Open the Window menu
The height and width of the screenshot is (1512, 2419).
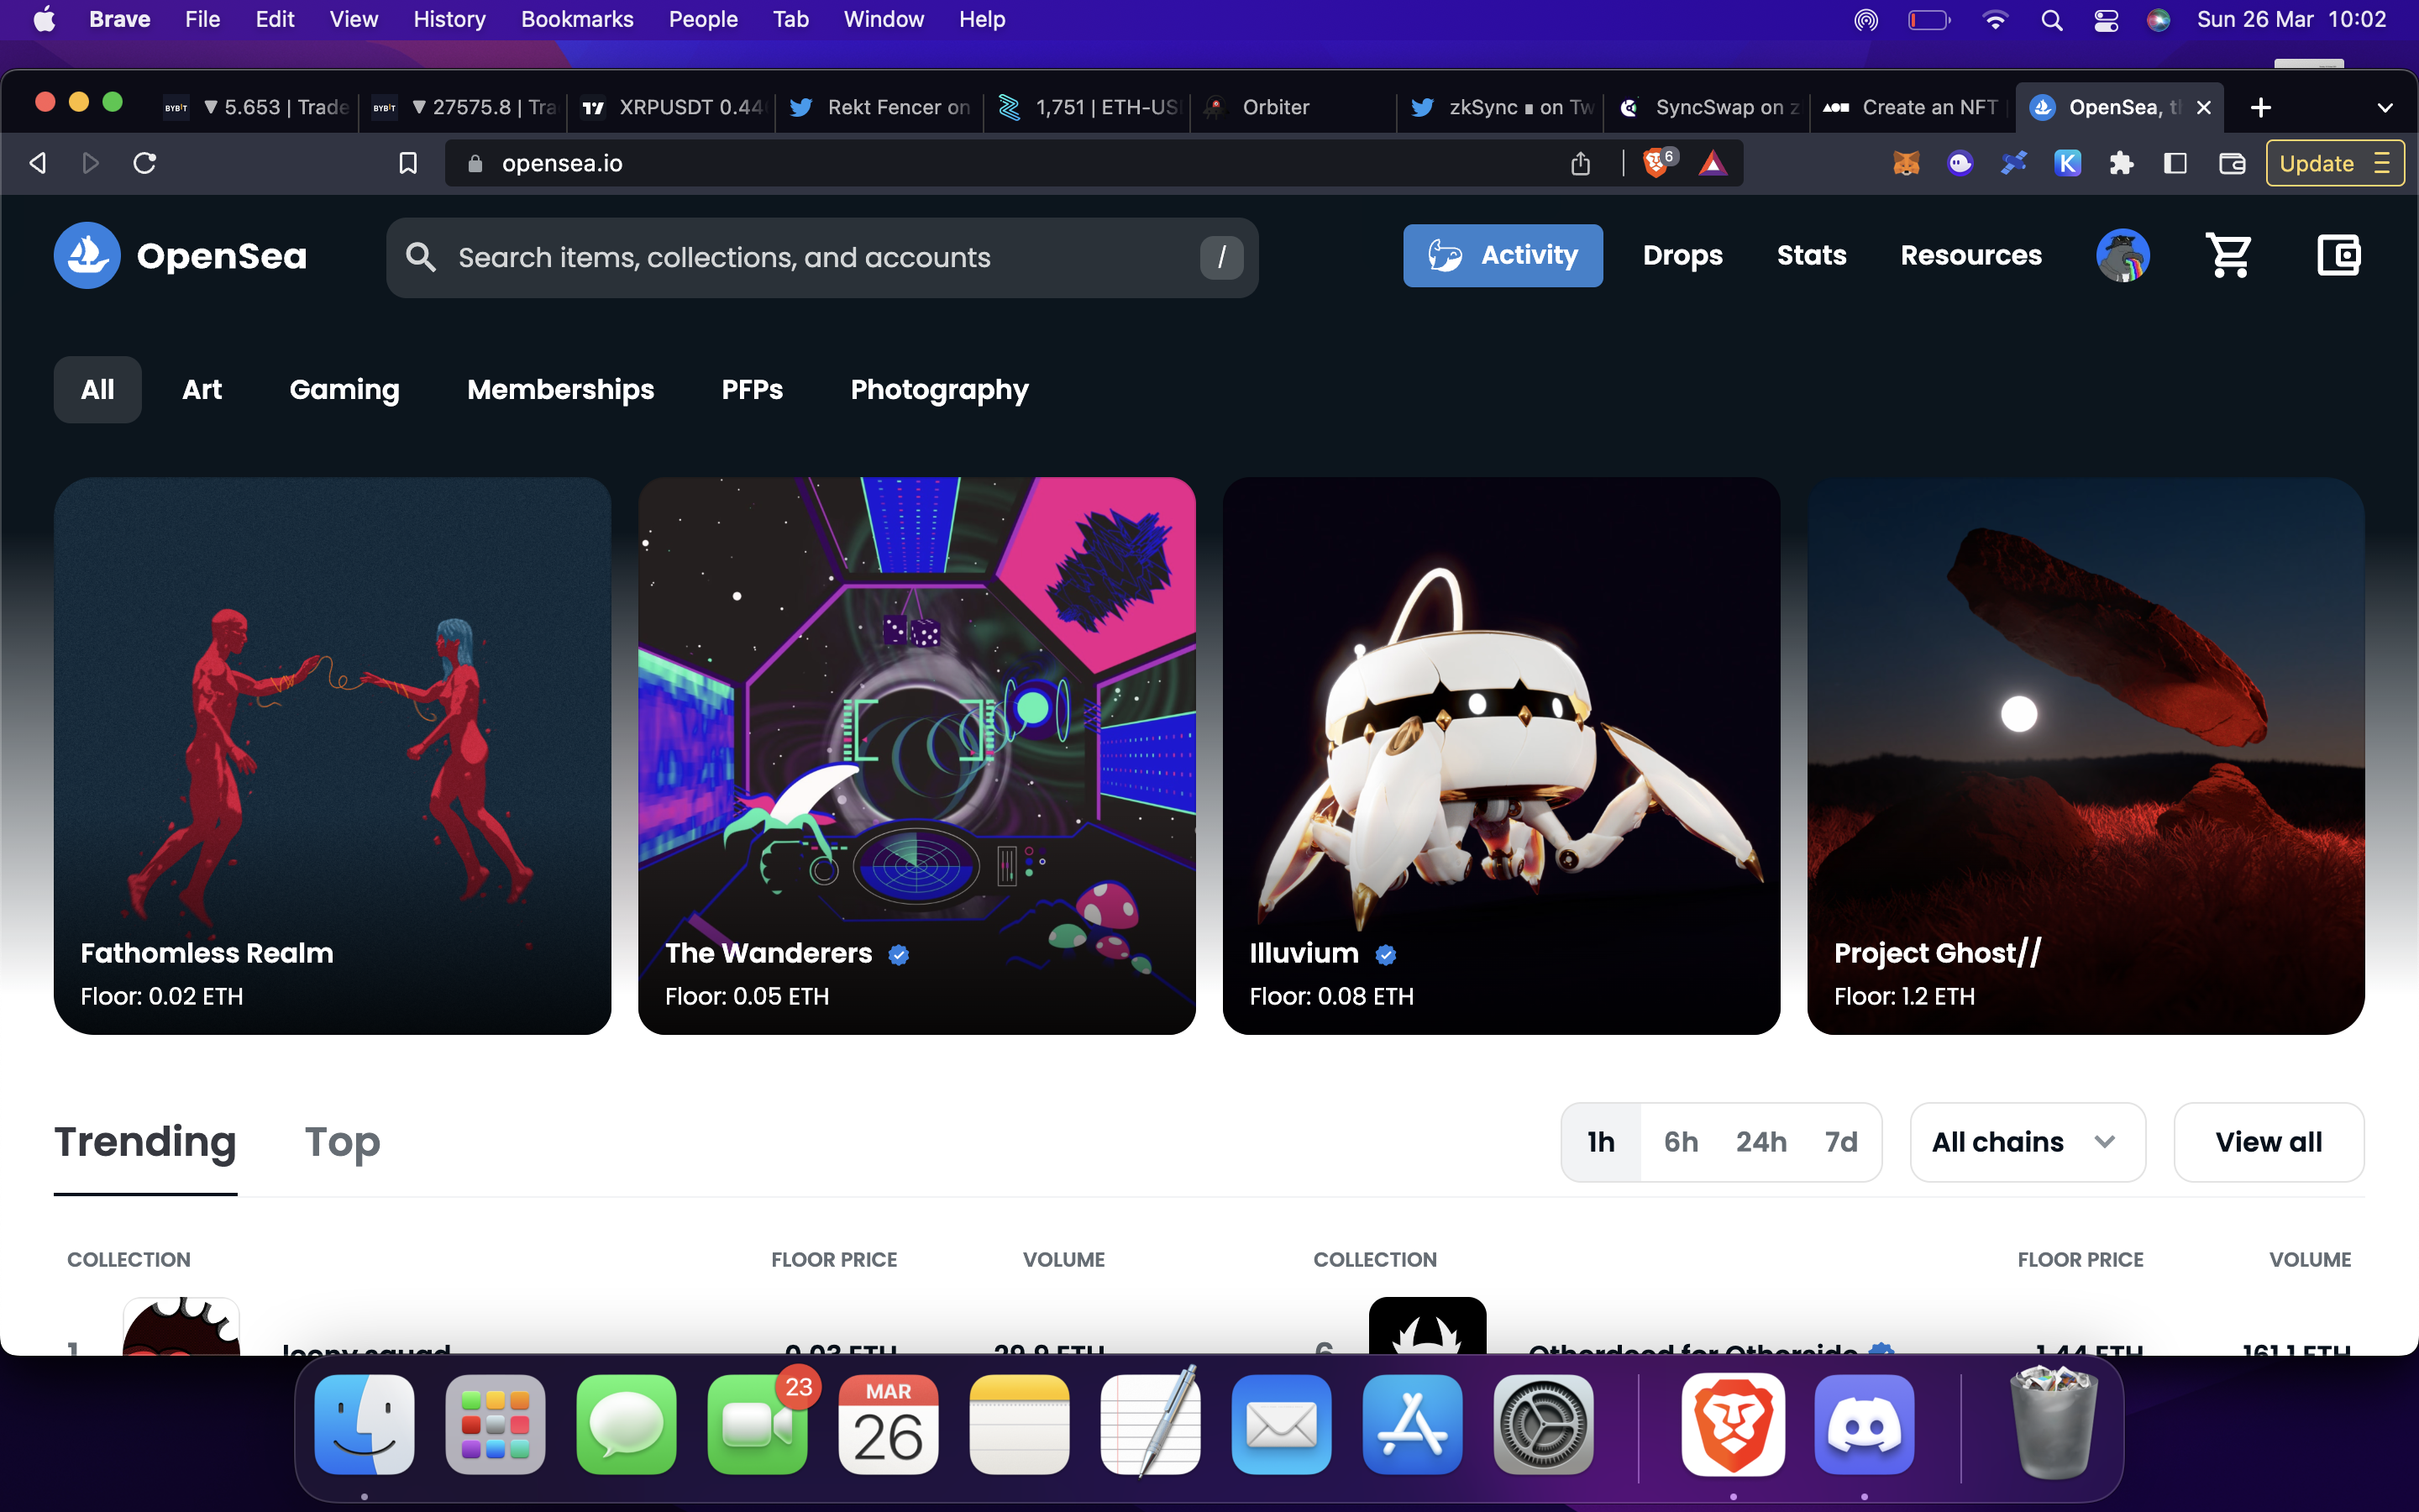(x=884, y=20)
